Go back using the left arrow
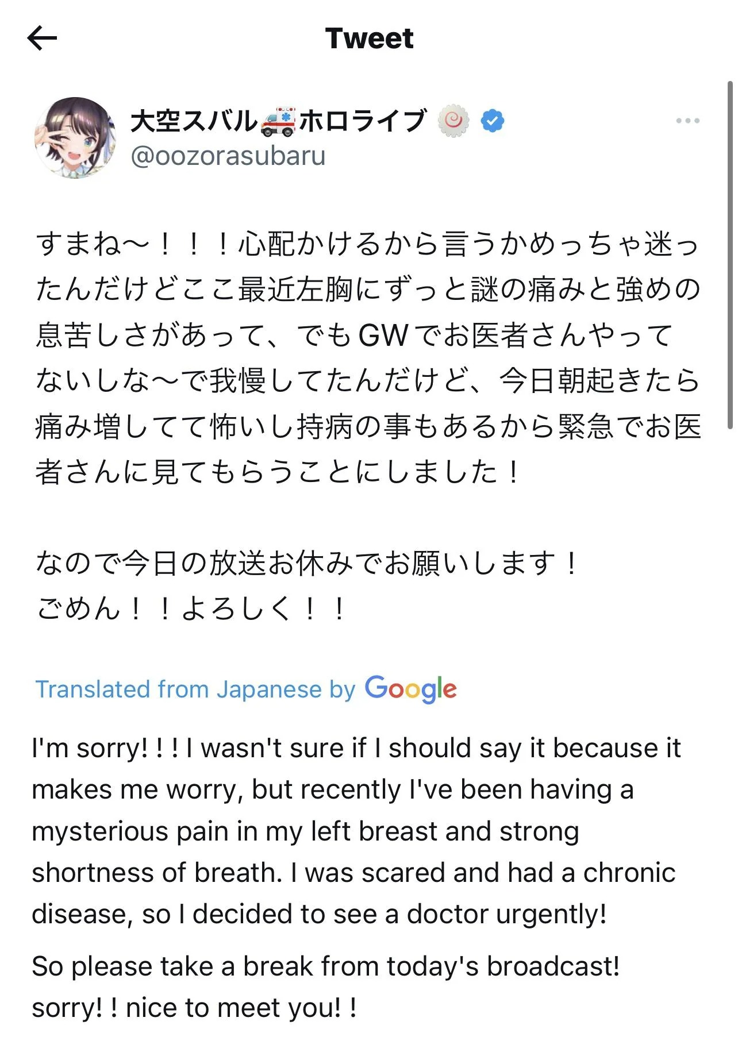Image resolution: width=738 pixels, height=1060 pixels. pos(42,38)
